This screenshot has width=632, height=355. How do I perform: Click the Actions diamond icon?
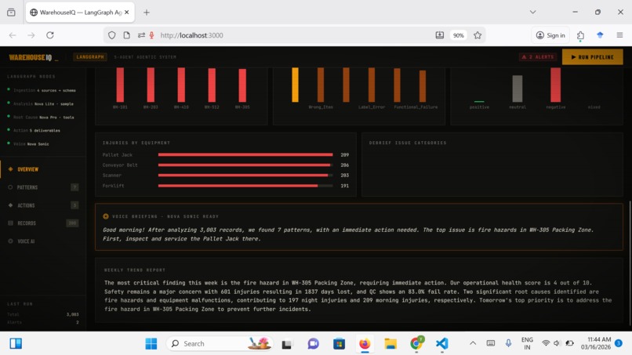[x=10, y=205]
